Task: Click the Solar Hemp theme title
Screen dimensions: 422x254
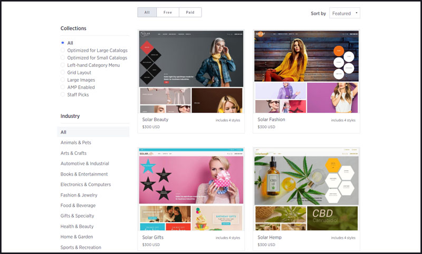Action: [270, 238]
